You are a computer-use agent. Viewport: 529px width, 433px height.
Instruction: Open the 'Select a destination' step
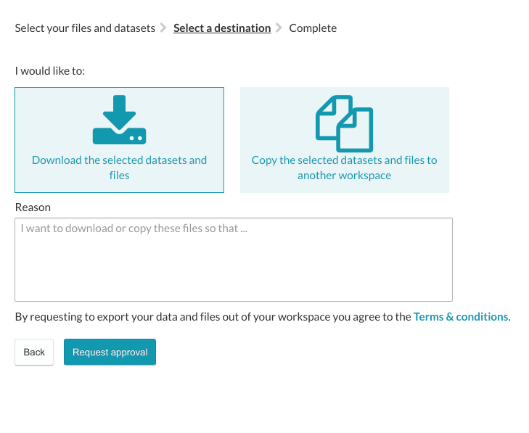coord(222,28)
